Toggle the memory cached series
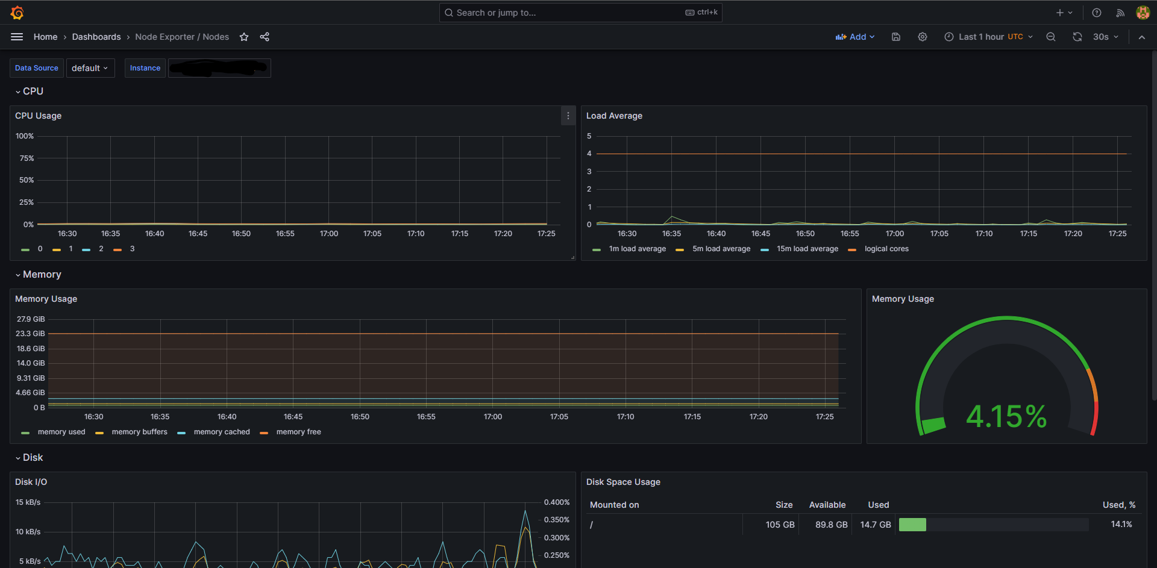This screenshot has height=568, width=1157. tap(221, 432)
